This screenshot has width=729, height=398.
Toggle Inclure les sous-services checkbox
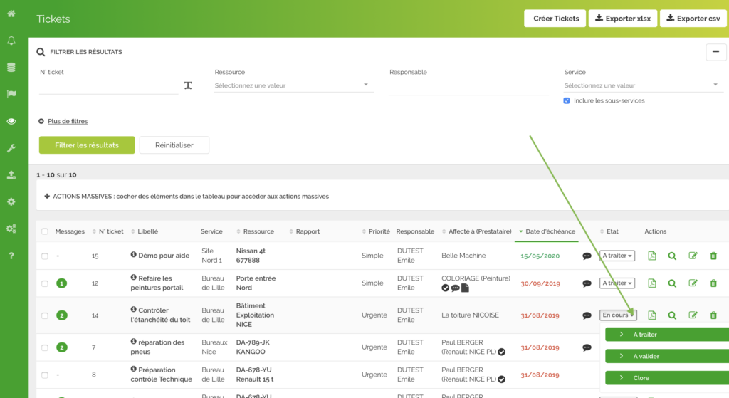pos(567,101)
